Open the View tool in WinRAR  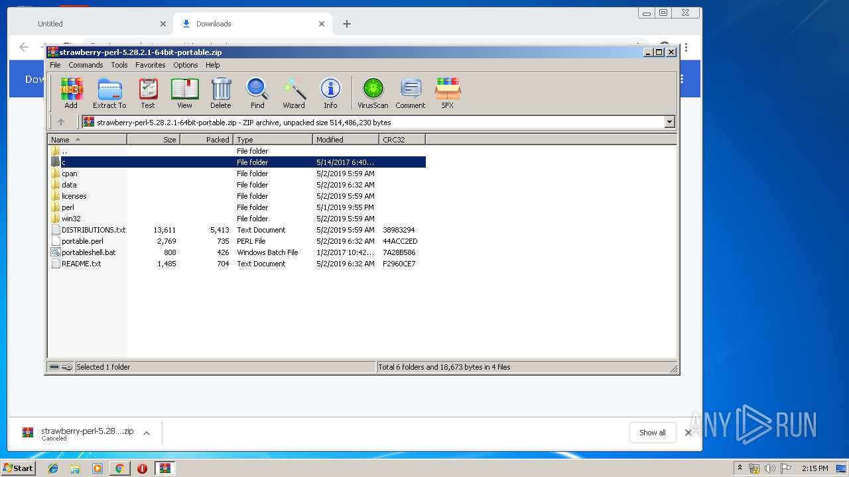184,93
